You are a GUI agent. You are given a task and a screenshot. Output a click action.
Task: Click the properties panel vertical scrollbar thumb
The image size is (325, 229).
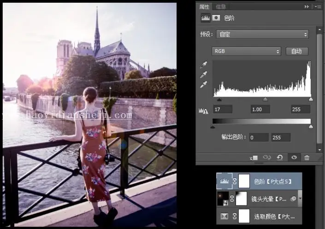pos(319,89)
